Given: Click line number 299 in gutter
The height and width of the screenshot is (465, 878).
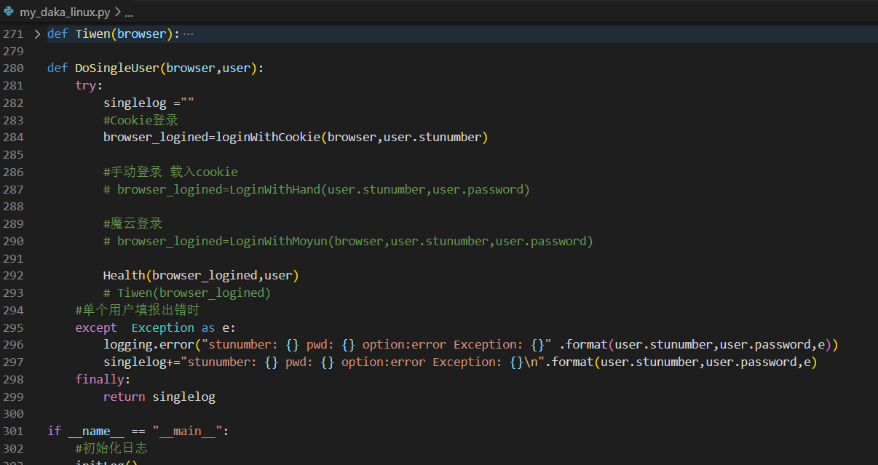Looking at the screenshot, I should click(13, 397).
